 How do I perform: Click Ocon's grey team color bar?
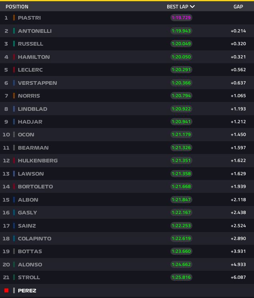tap(14, 134)
